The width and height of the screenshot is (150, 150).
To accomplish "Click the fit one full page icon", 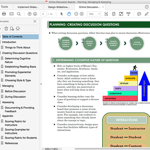I will pos(114,14).
